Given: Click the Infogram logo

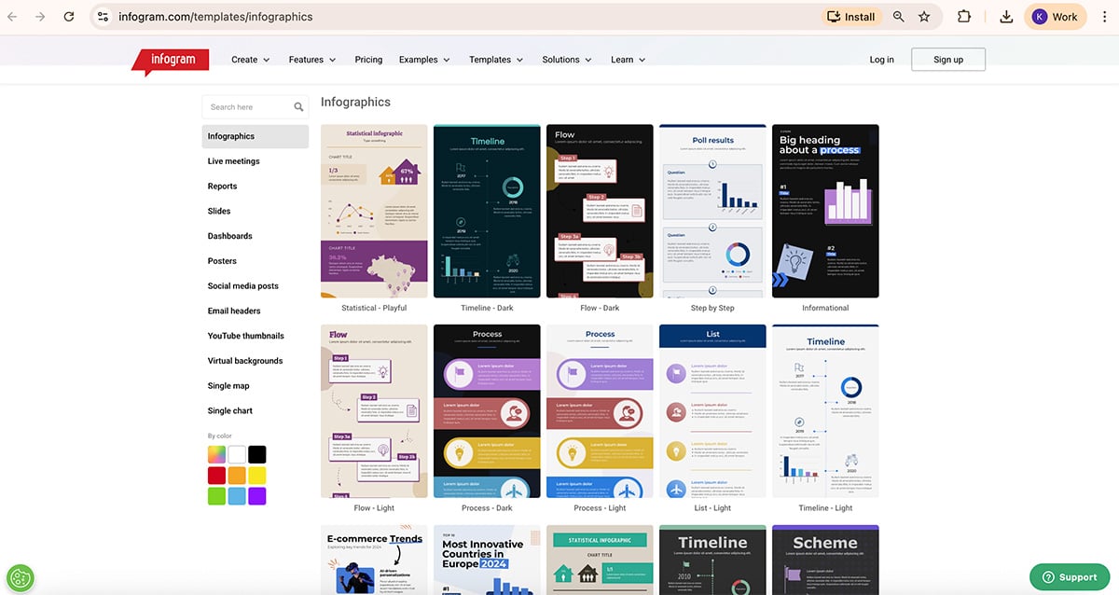Looking at the screenshot, I should pos(170,59).
